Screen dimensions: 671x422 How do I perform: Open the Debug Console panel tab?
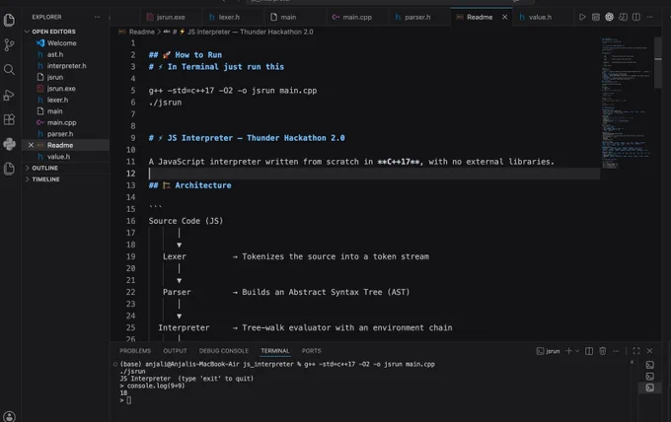(x=223, y=351)
